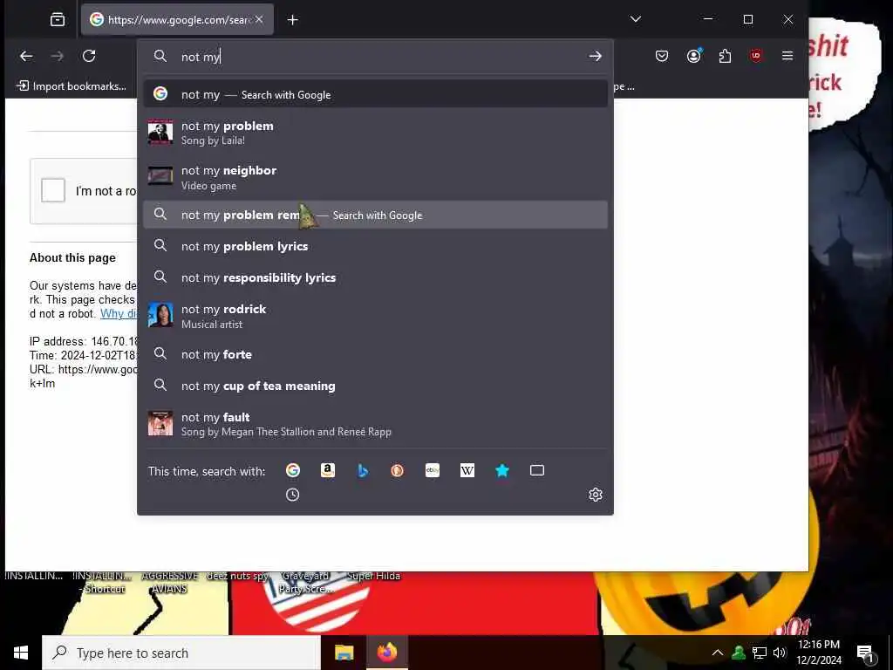Image resolution: width=893 pixels, height=670 pixels.
Task: Open the notification center icon
Action: click(x=866, y=653)
